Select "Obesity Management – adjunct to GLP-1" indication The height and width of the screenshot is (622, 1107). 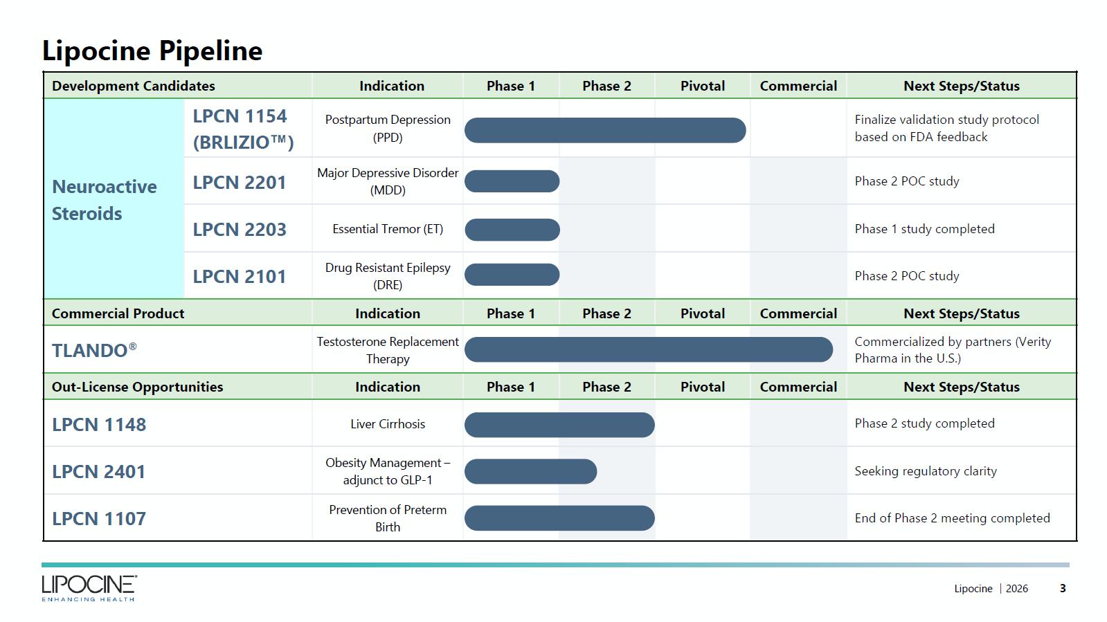388,471
